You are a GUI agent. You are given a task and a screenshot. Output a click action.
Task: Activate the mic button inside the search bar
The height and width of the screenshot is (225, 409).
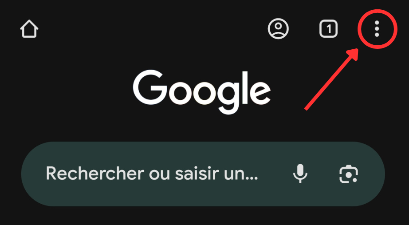point(300,174)
